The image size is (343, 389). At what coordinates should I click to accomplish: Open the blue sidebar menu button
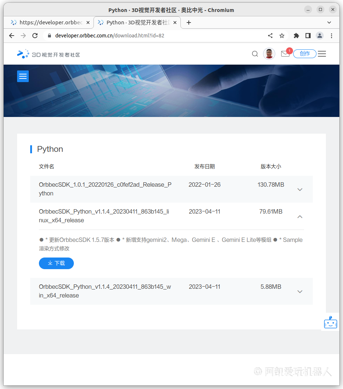click(23, 76)
